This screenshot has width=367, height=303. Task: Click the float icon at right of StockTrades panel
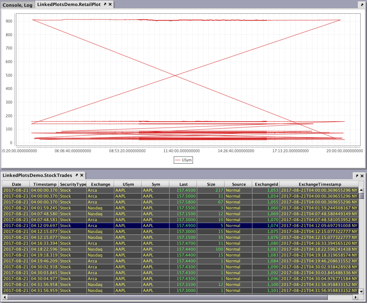tap(357, 176)
